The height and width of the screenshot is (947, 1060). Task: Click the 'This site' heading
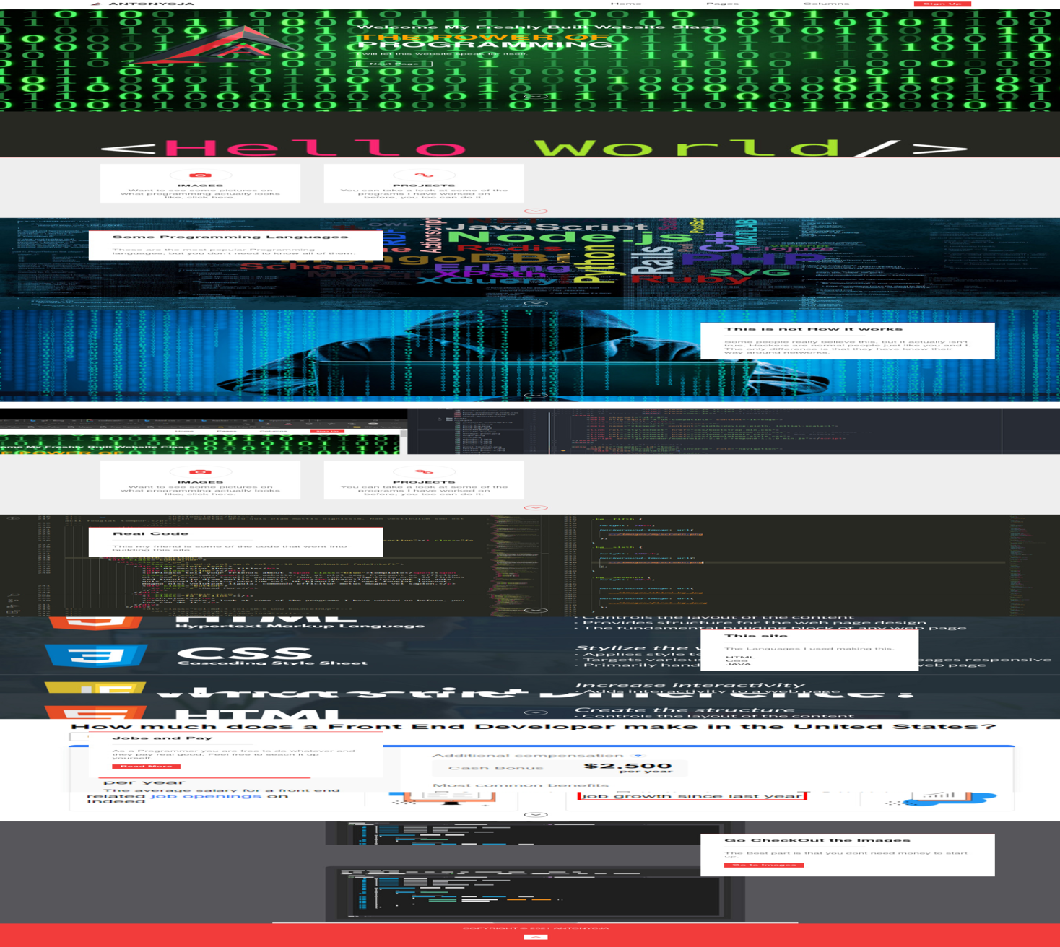(x=755, y=636)
